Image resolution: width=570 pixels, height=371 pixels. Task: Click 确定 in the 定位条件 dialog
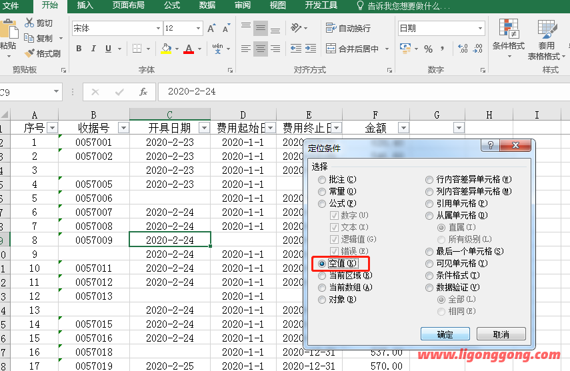click(445, 334)
